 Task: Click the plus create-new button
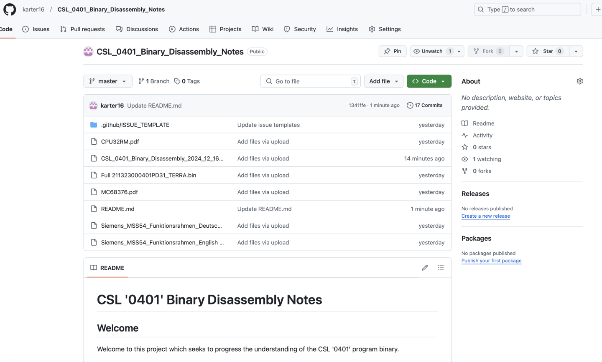(x=597, y=9)
